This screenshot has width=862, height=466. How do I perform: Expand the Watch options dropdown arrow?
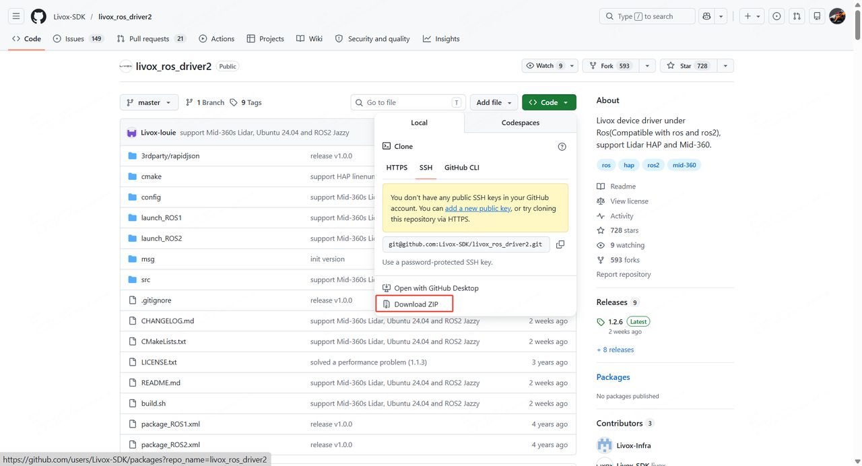click(x=572, y=66)
